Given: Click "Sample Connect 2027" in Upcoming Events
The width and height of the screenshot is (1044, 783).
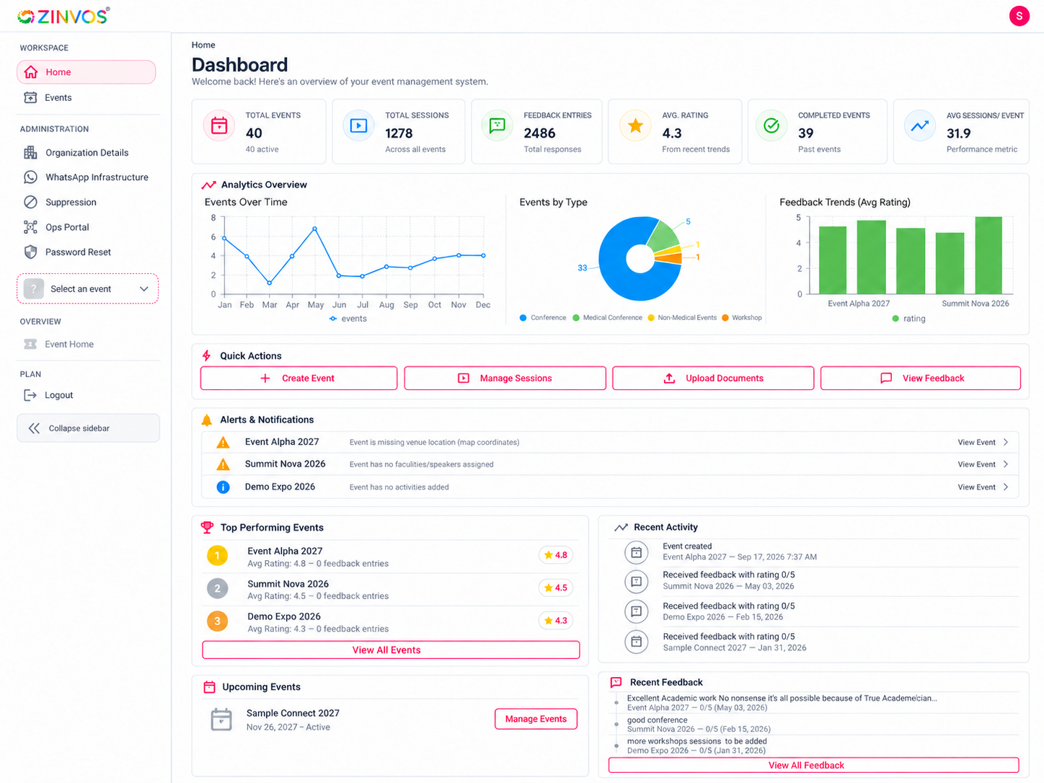Looking at the screenshot, I should point(293,713).
